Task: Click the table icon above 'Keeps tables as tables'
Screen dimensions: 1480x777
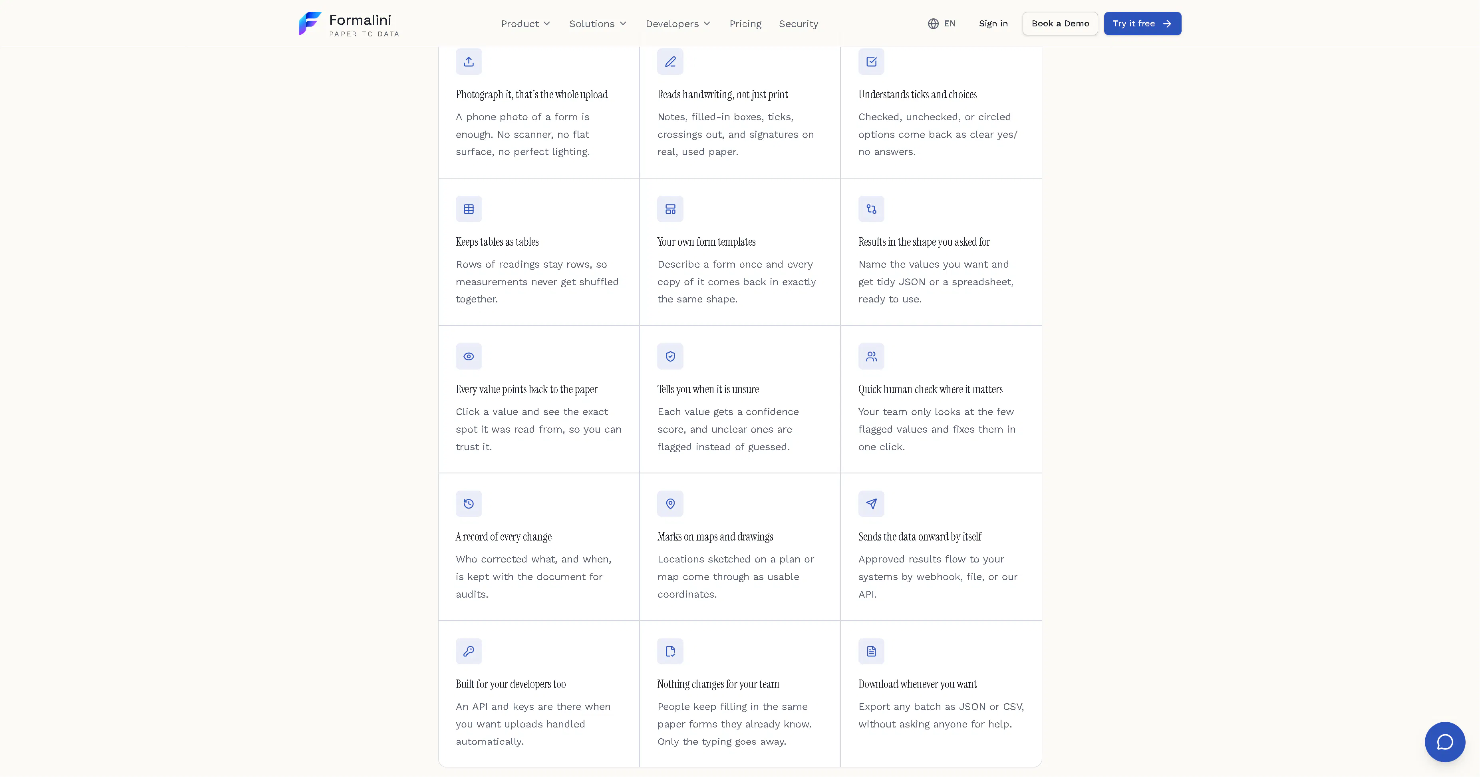Action: point(469,209)
